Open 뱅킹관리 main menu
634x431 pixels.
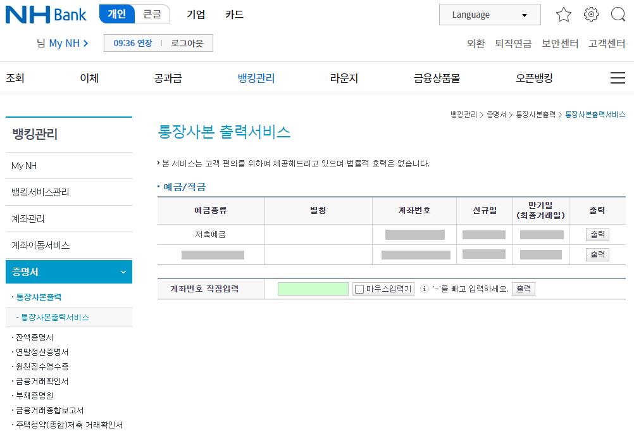[x=256, y=78]
